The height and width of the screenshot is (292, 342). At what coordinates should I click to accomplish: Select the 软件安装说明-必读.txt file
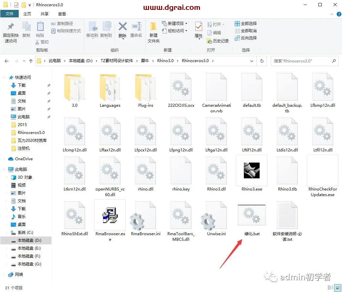coord(287,221)
